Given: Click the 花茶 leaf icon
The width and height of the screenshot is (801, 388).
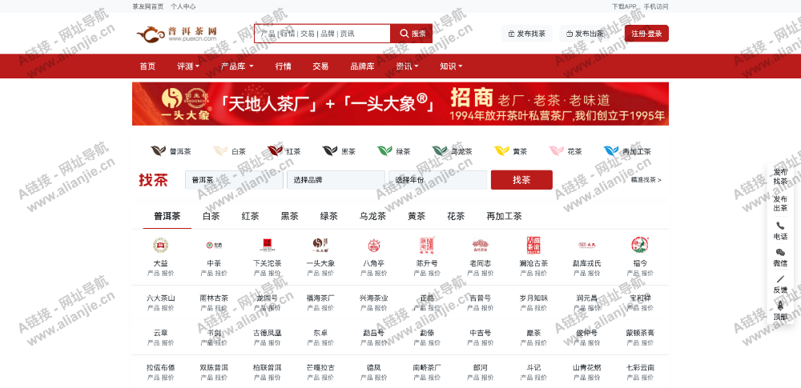Looking at the screenshot, I should click(x=557, y=151).
